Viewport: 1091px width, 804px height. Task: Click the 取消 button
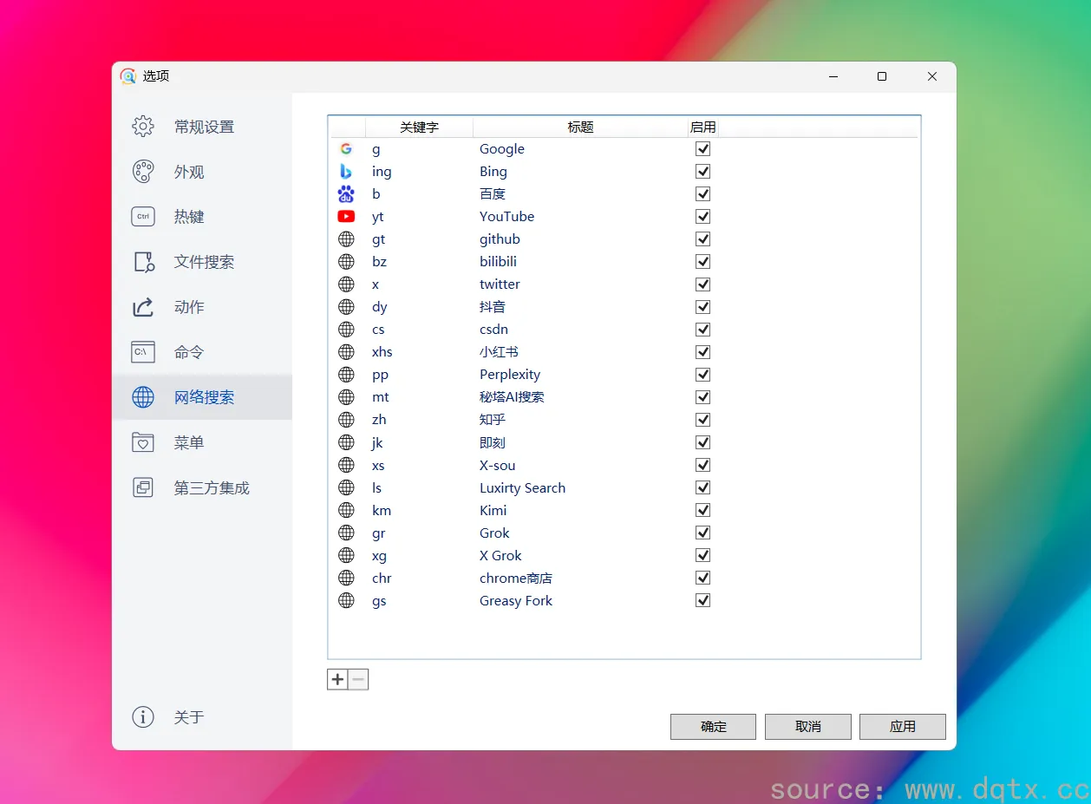[807, 727]
